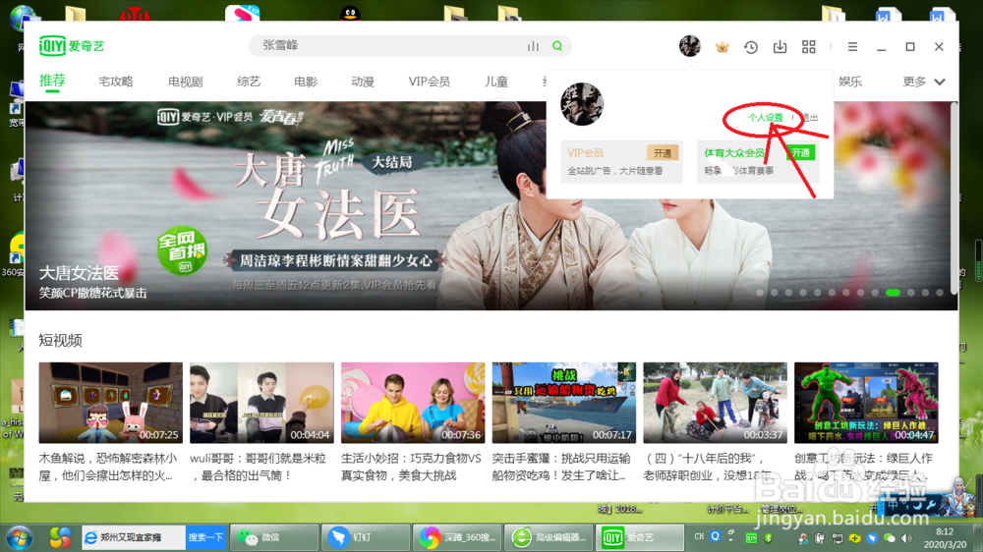Click the 爱奇艺 taskbar button

[x=640, y=537]
